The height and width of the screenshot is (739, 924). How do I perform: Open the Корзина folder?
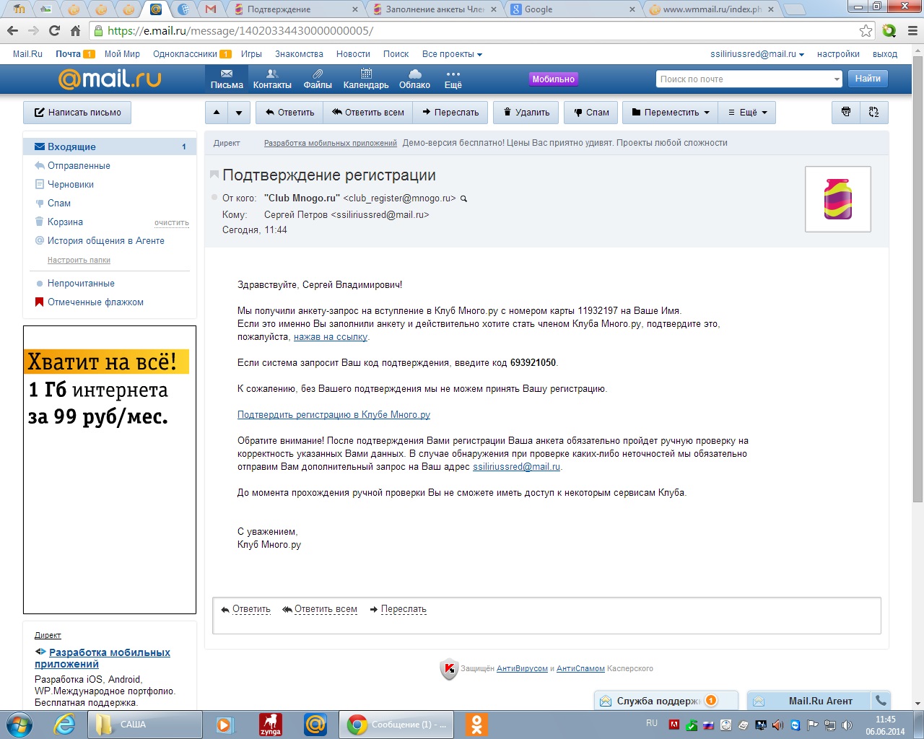pos(65,222)
